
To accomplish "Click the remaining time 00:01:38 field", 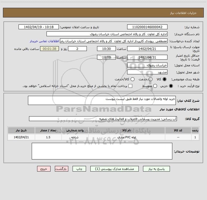I will click(x=49, y=49).
